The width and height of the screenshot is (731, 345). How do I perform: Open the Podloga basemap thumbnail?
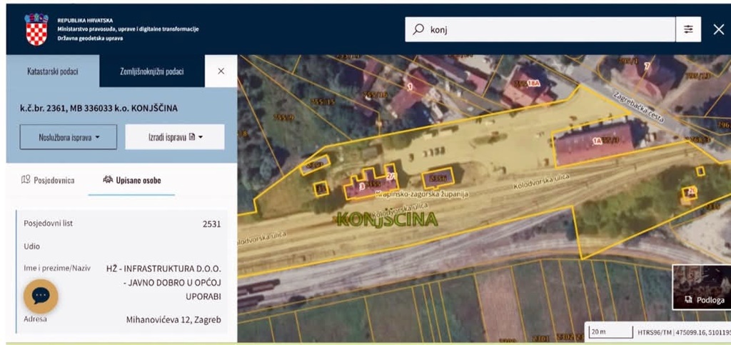point(700,287)
